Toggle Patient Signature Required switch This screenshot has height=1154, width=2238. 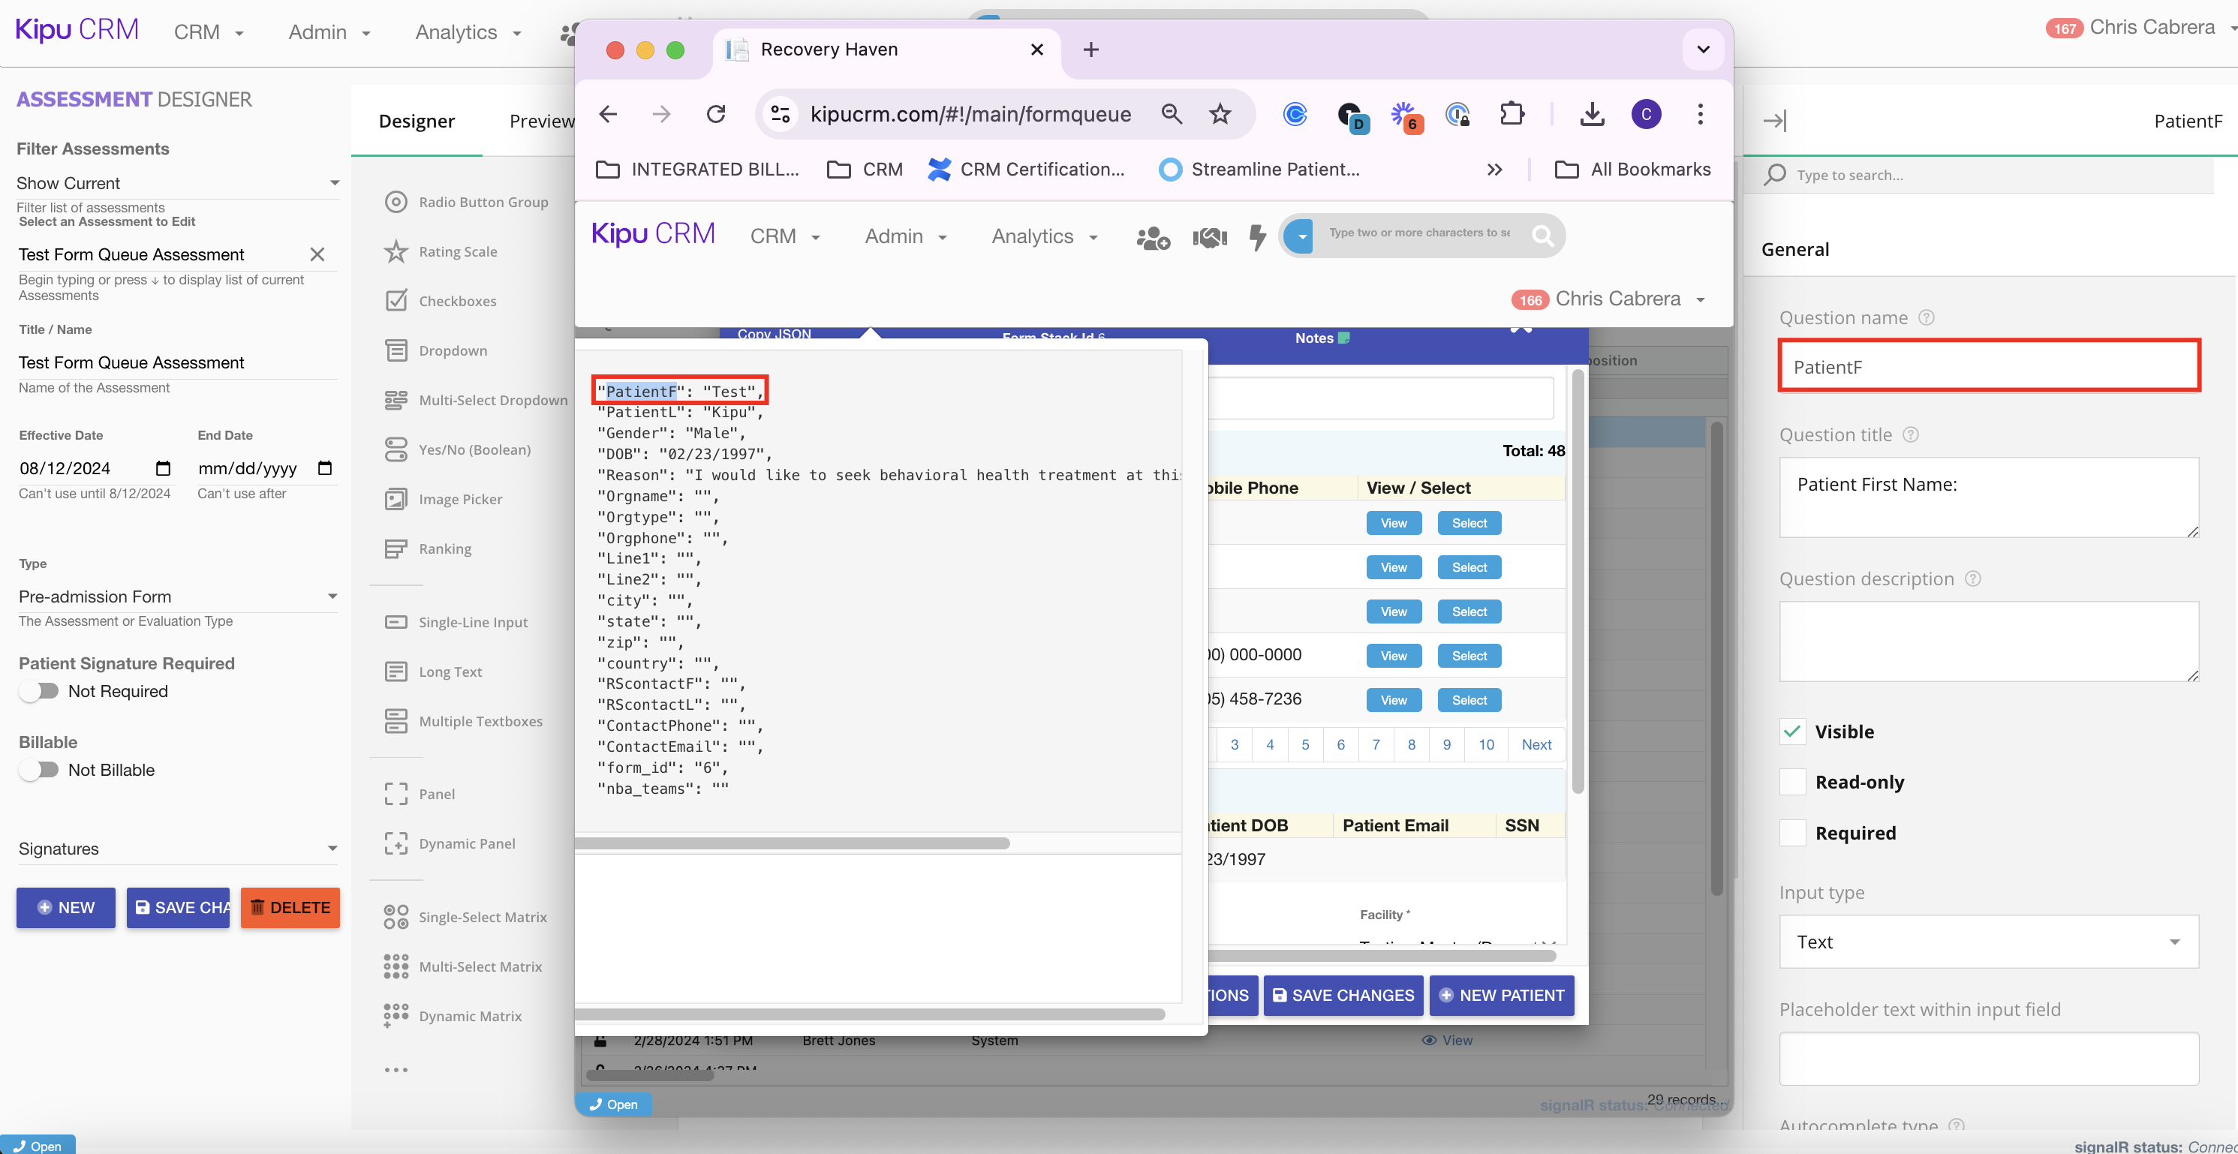[x=39, y=691]
